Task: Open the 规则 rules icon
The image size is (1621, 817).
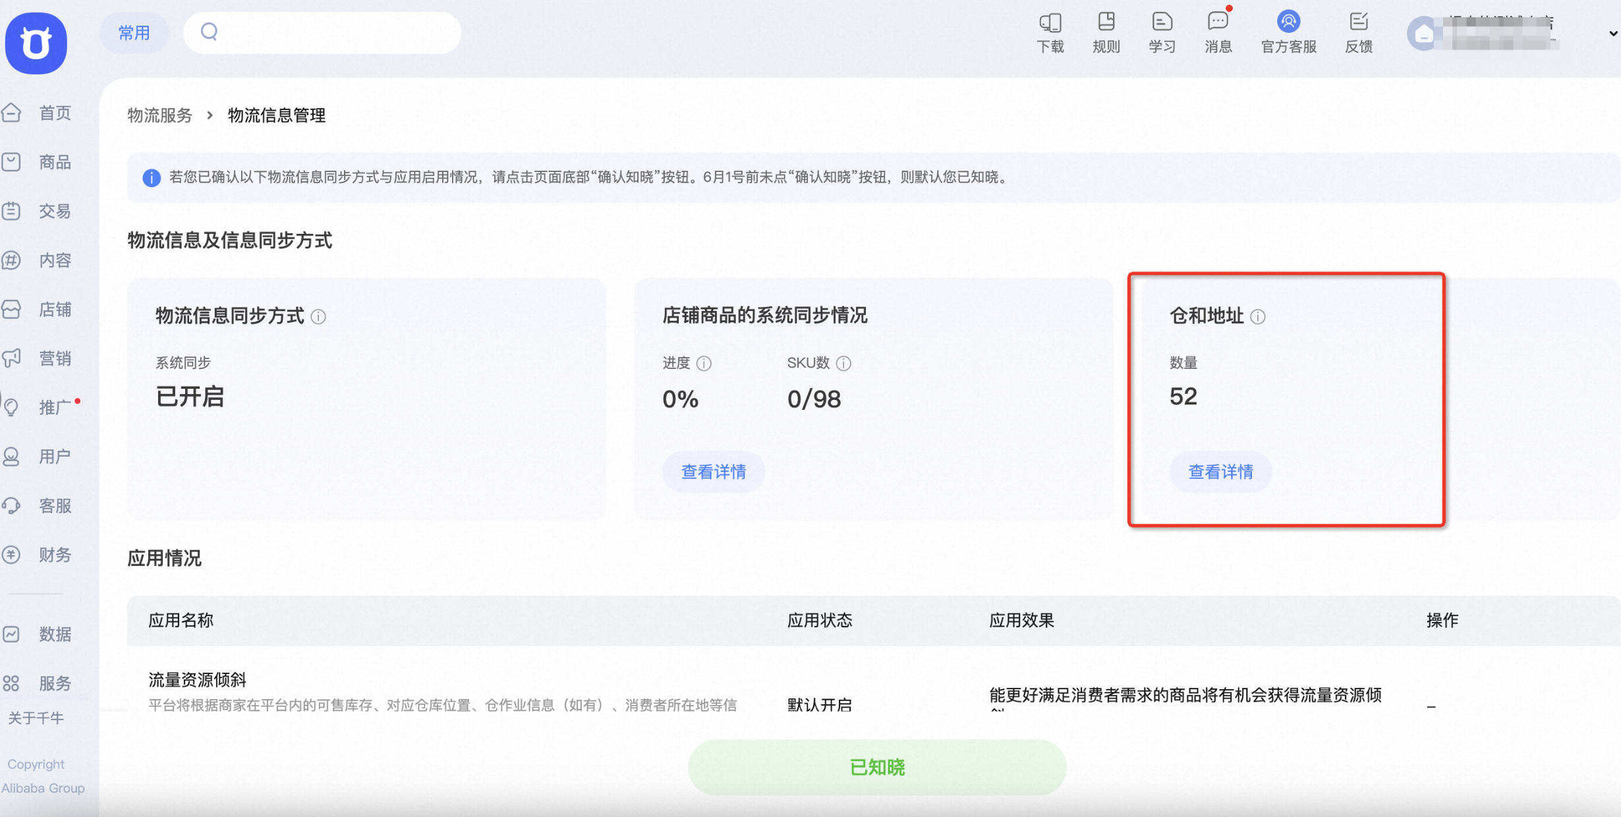Action: 1106,22
